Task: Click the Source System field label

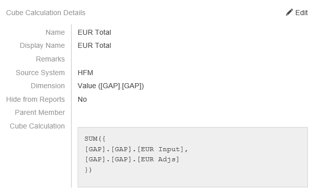Action: pos(40,73)
